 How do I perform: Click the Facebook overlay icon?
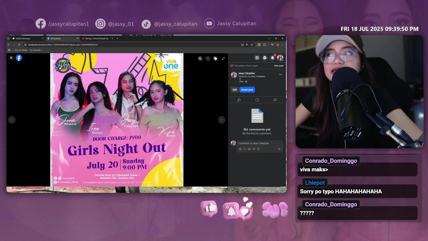41,23
